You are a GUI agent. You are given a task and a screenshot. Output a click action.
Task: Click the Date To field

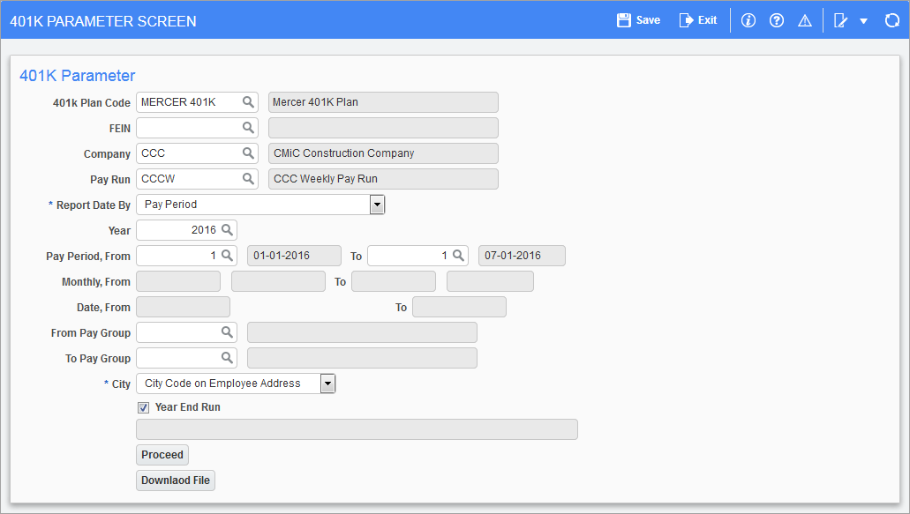tap(459, 307)
